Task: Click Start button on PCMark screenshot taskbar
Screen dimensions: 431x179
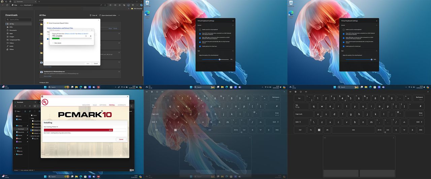Action: pos(45,176)
